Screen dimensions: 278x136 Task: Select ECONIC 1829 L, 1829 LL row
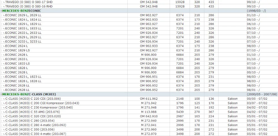139,24
